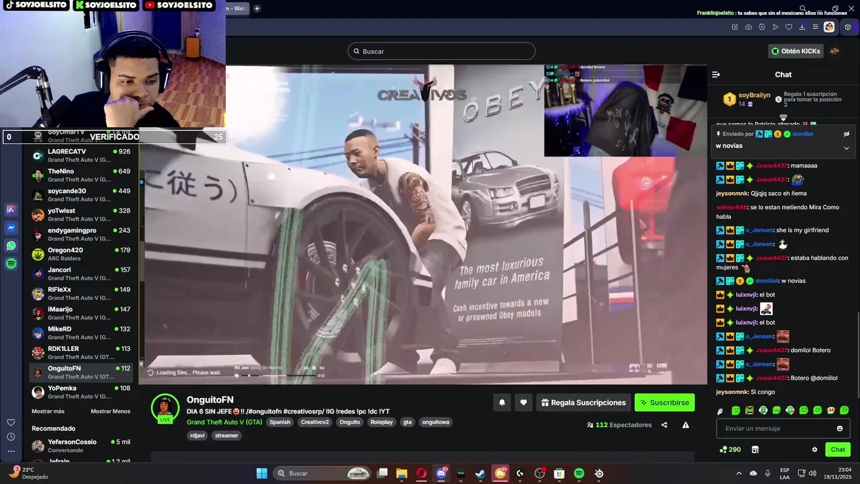Viewport: 860px width, 484px height.
Task: Click the domiilol username in the pinned message
Action: (803, 134)
